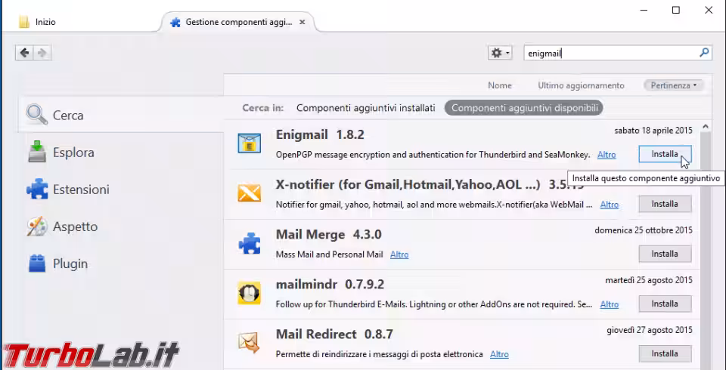Maximize the application window
Screen dimensions: 726x370
(x=675, y=10)
